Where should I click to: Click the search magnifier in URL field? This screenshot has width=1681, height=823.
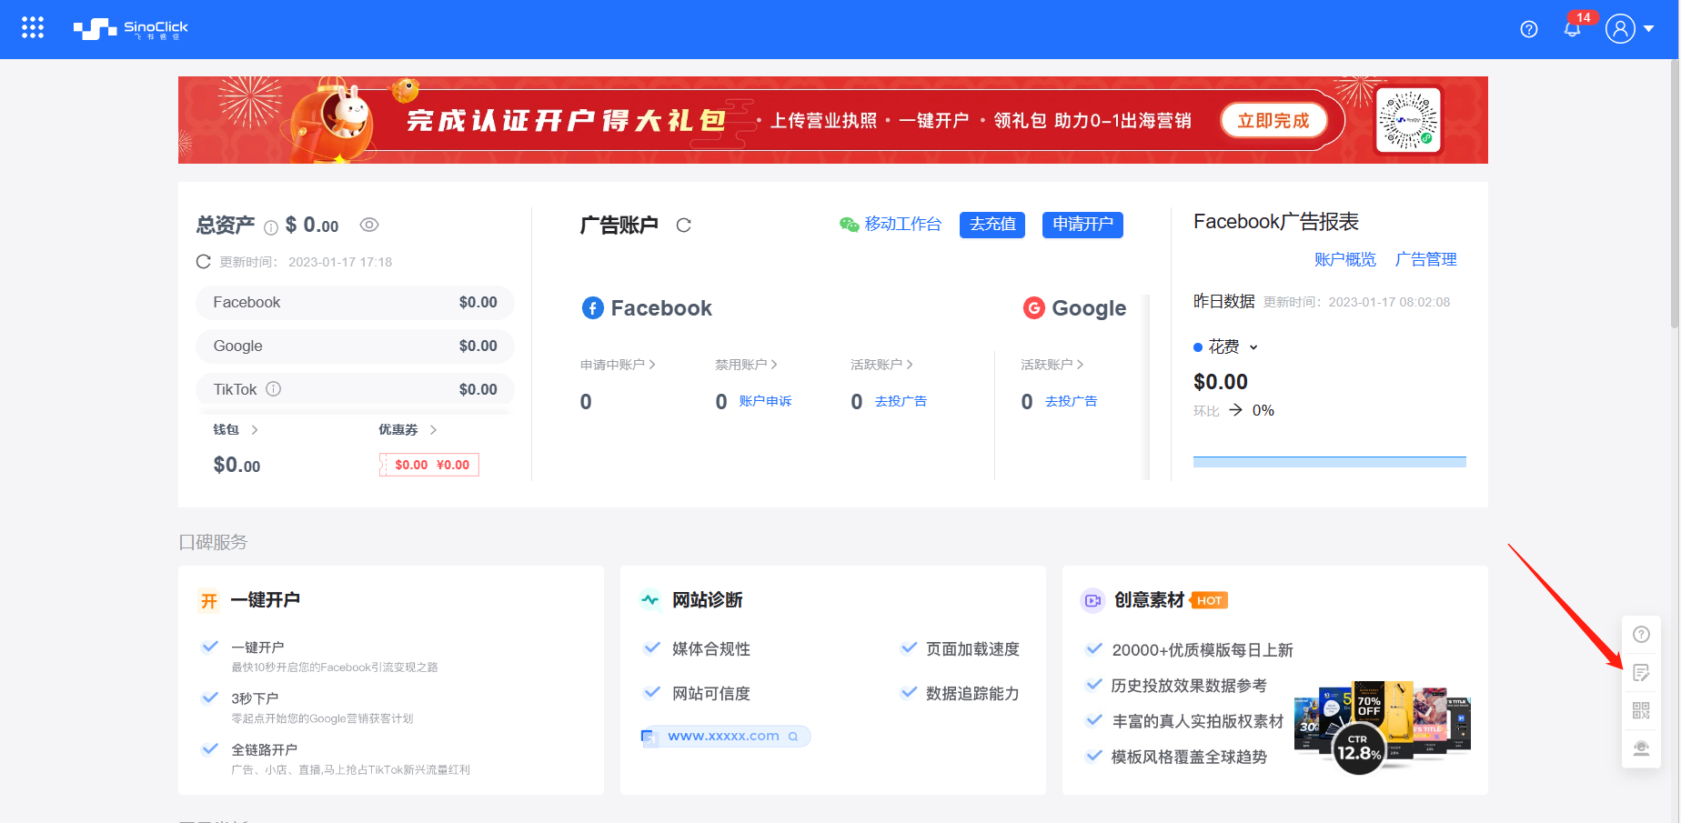(x=793, y=737)
